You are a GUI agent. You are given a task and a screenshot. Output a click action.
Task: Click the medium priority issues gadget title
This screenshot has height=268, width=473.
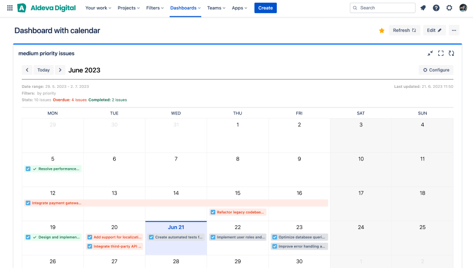[46, 53]
